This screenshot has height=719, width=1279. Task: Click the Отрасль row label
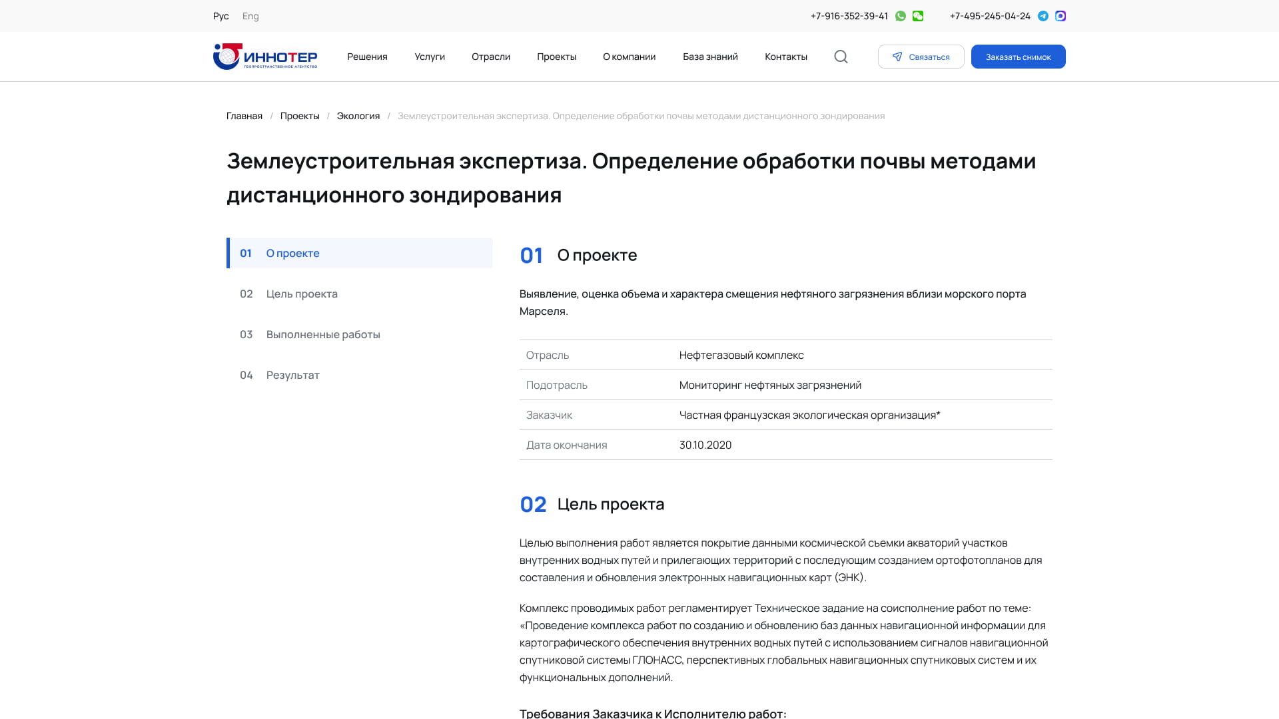(x=548, y=355)
